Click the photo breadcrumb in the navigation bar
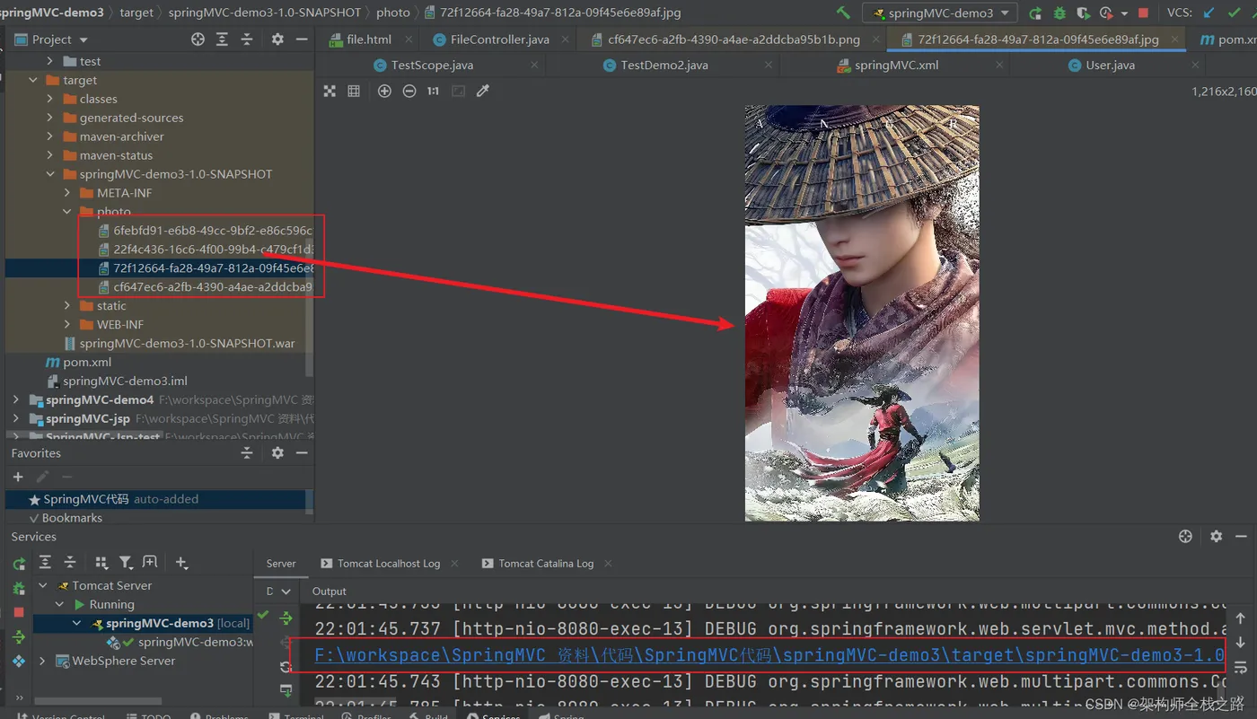Screen dimensions: 1257x719 393,13
